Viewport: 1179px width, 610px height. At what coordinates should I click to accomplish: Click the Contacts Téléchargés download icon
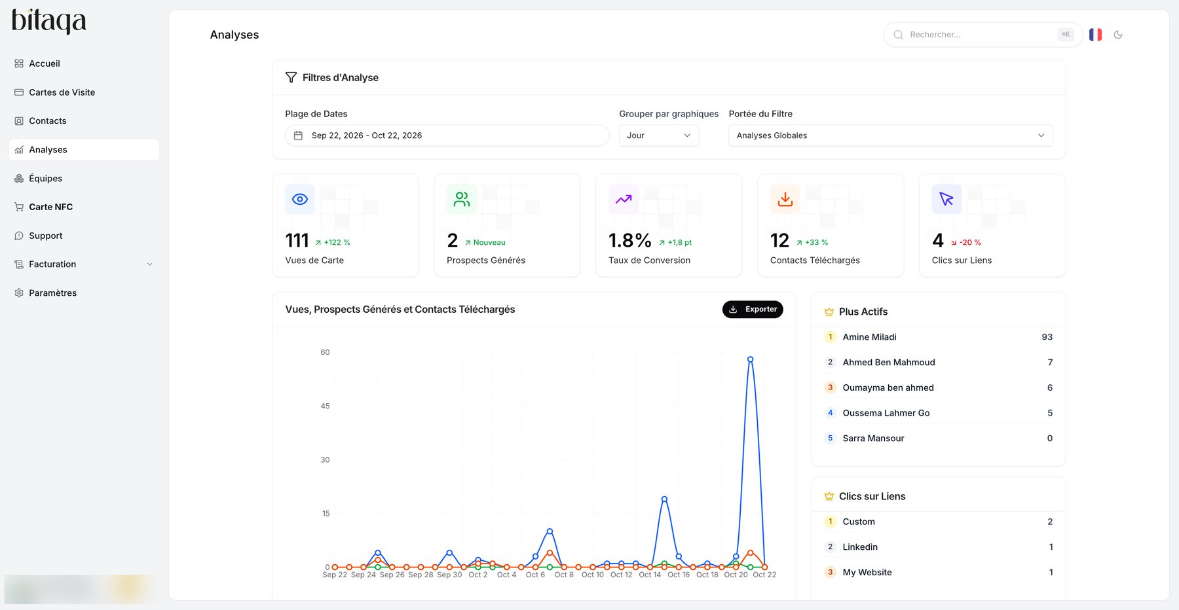785,199
